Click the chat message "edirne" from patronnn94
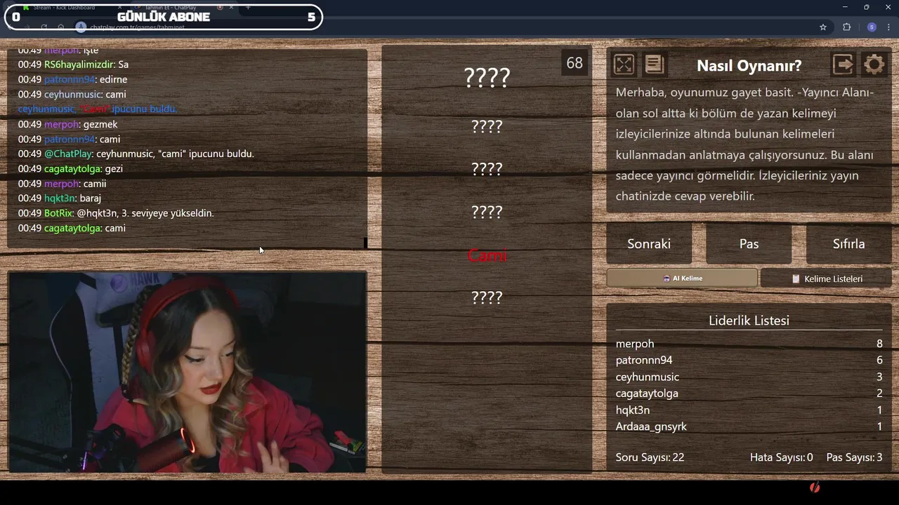 tap(72, 79)
